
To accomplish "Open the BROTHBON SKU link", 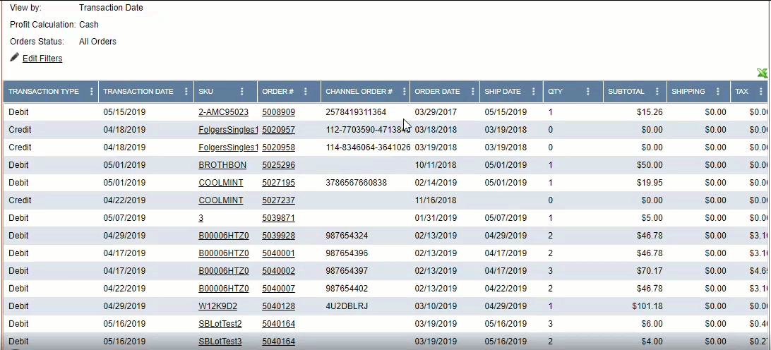I will 222,165.
